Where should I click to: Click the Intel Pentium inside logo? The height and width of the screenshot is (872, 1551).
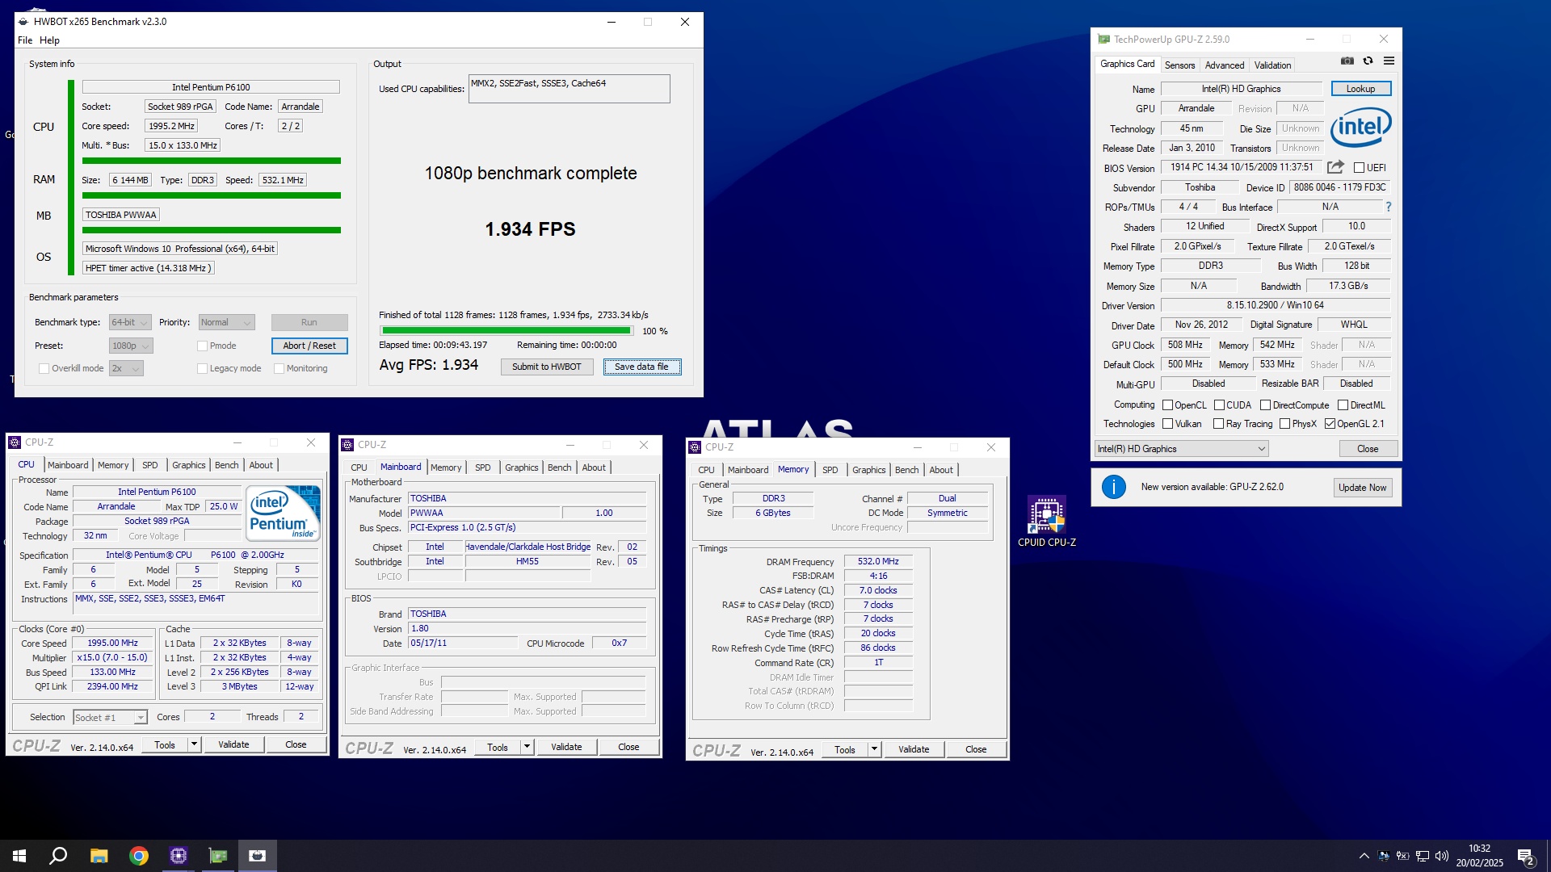point(282,514)
